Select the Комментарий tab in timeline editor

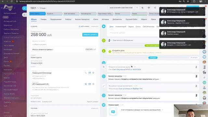tap(121, 27)
